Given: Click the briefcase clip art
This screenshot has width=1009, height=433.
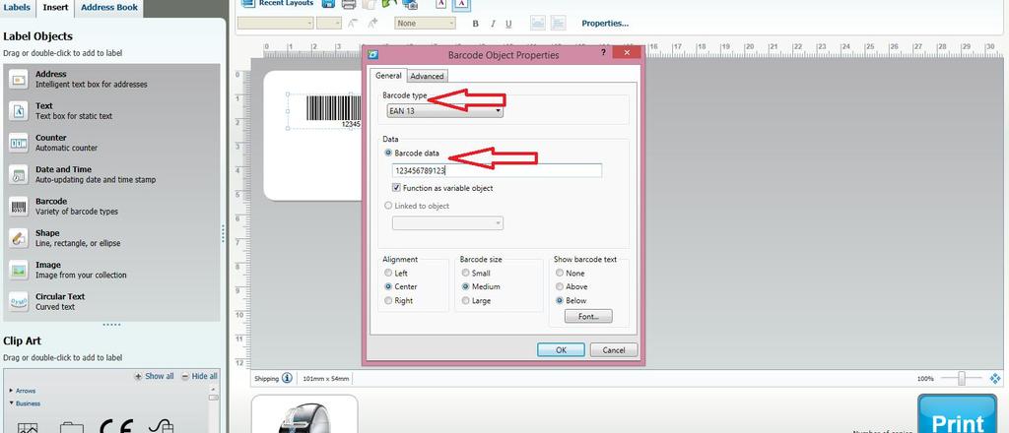Looking at the screenshot, I should pos(71,427).
